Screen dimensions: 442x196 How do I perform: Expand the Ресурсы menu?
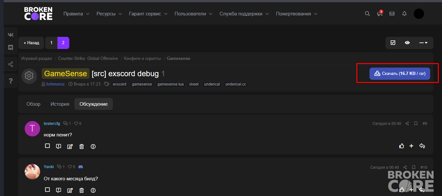109,14
